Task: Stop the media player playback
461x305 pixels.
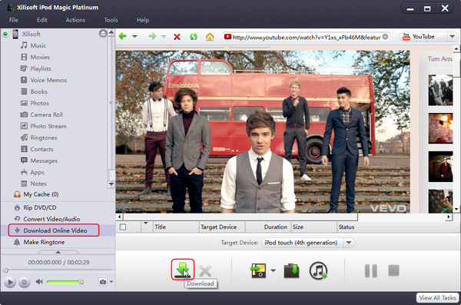Action: point(25,283)
